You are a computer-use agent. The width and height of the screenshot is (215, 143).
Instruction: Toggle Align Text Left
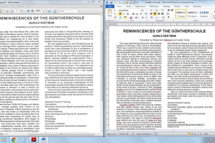tap(151, 14)
